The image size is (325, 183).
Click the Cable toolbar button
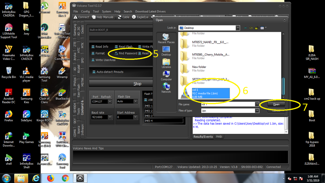point(123,17)
